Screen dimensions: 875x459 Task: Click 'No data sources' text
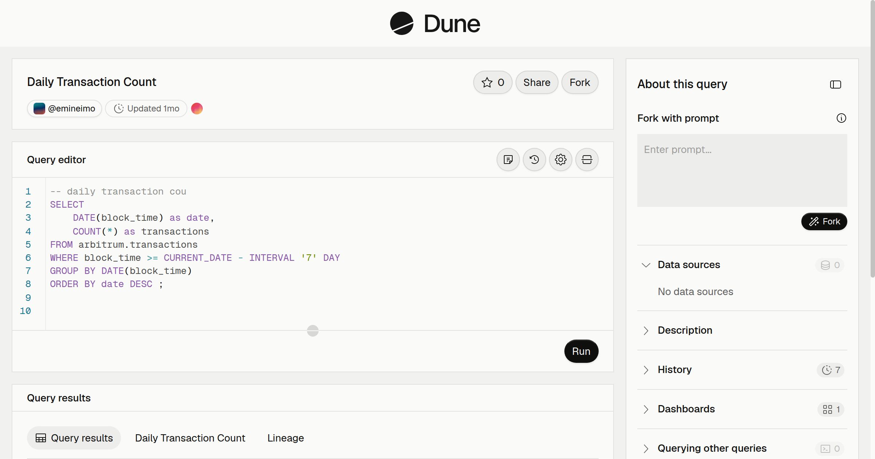(x=695, y=292)
